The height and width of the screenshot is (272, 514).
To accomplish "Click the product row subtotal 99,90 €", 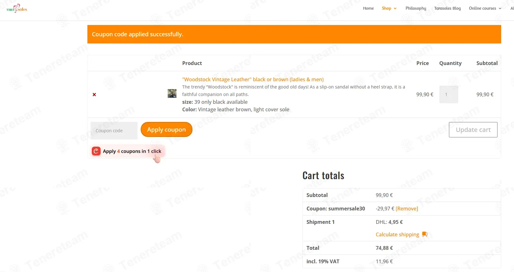I will coord(485,94).
